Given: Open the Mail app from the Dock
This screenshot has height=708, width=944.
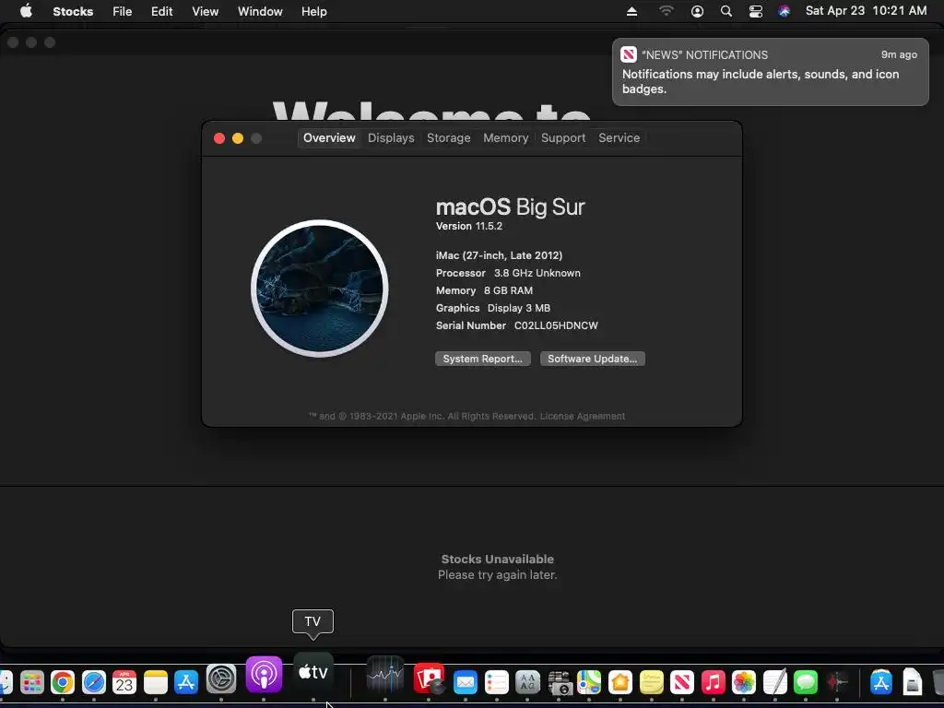Looking at the screenshot, I should (x=466, y=683).
